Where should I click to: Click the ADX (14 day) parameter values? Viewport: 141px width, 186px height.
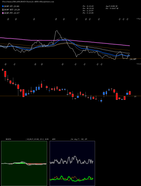point(79,139)
